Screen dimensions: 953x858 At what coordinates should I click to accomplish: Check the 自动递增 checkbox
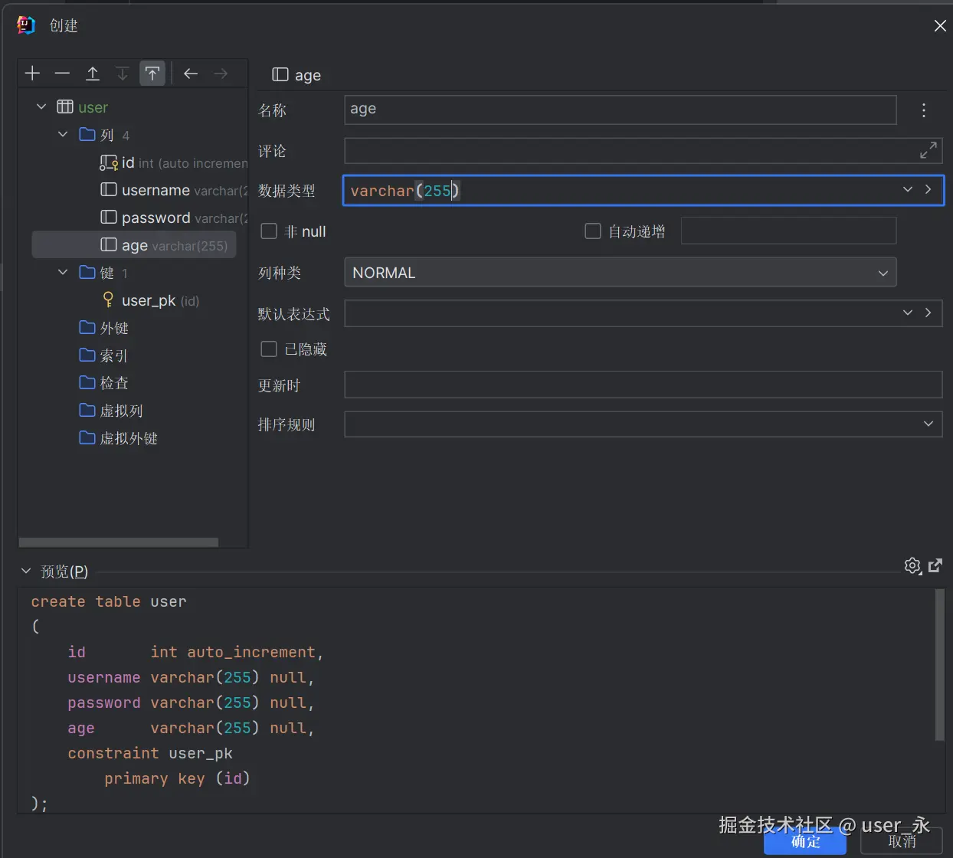(593, 231)
